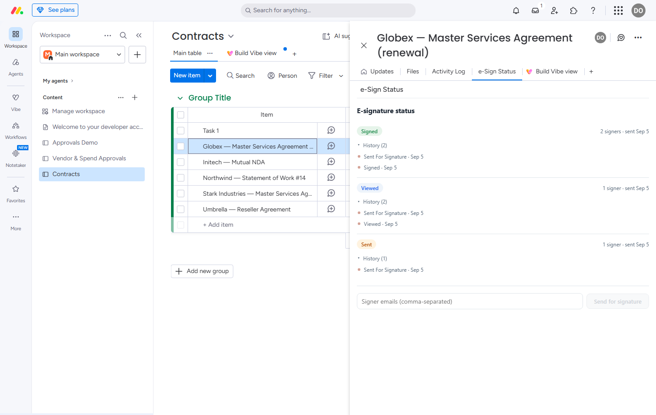
Task: Open the apps marketplace puzzle icon
Action: point(574,10)
